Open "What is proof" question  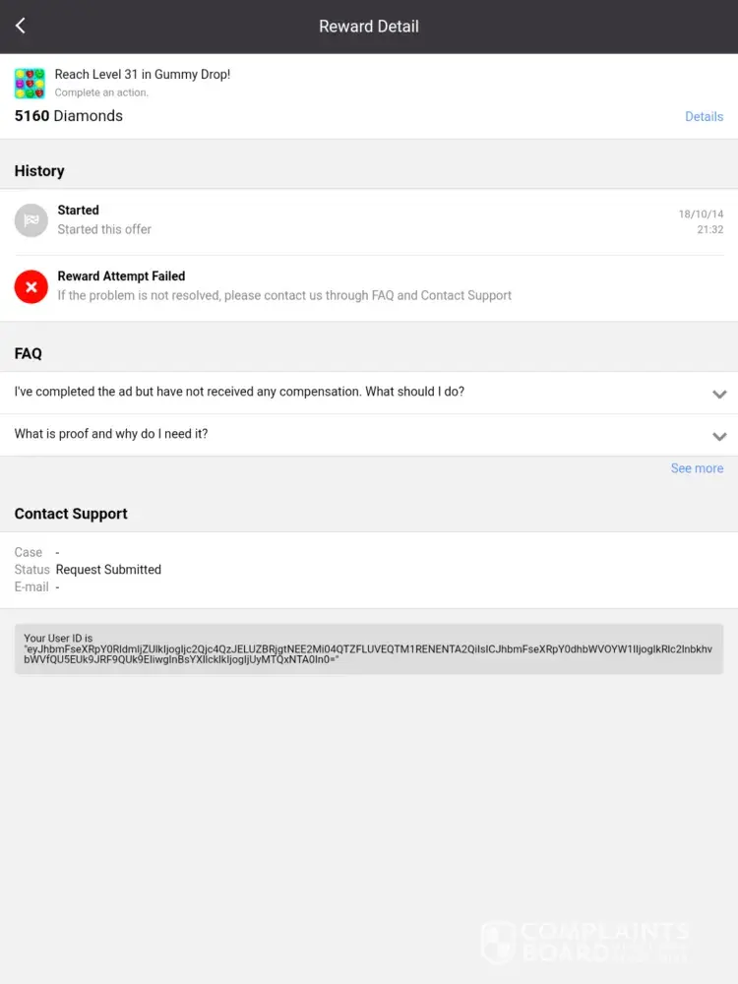click(111, 434)
